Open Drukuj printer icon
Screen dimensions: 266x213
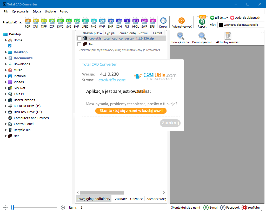[x=163, y=21]
